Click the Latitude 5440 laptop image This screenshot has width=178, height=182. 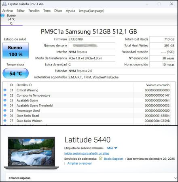[x=31, y=153]
